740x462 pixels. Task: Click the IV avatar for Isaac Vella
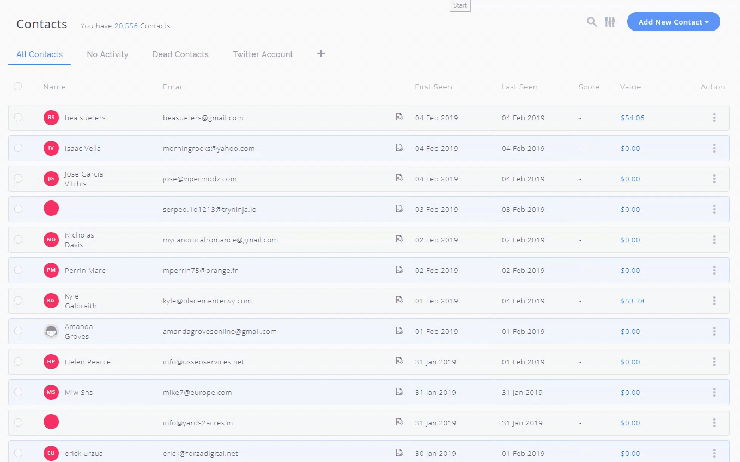(x=51, y=148)
